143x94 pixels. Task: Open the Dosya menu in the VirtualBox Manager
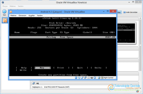click(5, 6)
